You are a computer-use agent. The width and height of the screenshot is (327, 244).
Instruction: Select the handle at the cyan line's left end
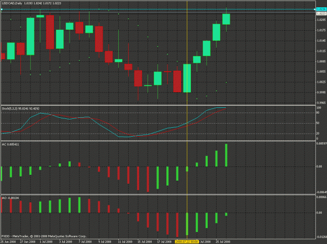point(2,9)
